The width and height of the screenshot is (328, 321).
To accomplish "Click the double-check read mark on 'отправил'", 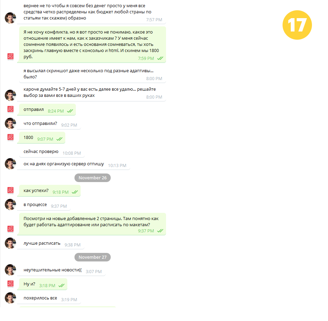I will coord(70,111).
